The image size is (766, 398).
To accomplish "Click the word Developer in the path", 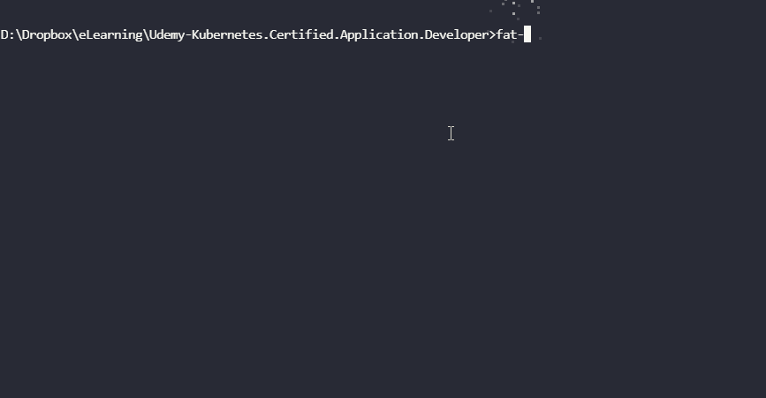I will click(456, 35).
